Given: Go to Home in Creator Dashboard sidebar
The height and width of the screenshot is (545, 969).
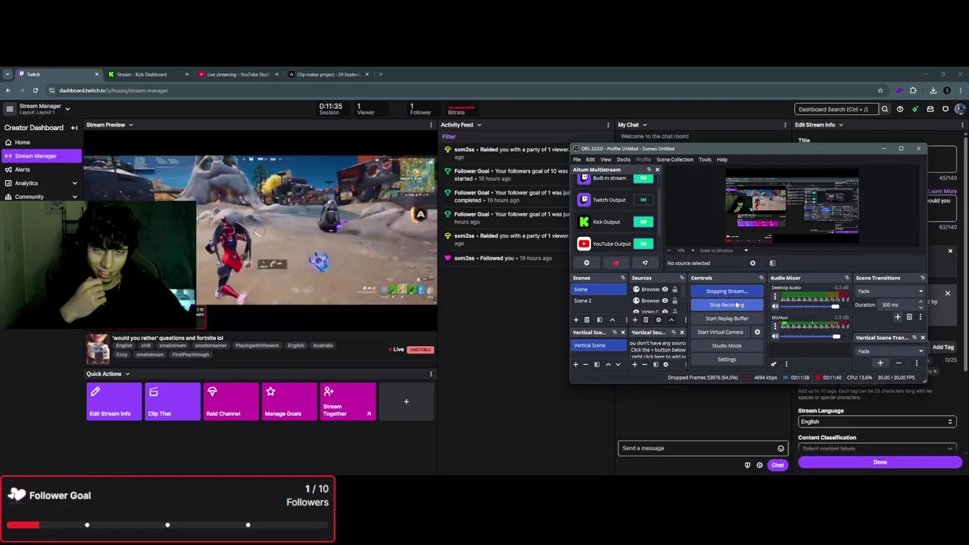Looking at the screenshot, I should [23, 142].
